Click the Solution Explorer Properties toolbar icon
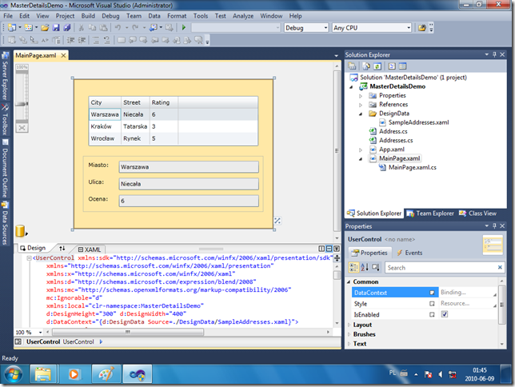Viewport: 515px width, 387px height. [x=352, y=66]
